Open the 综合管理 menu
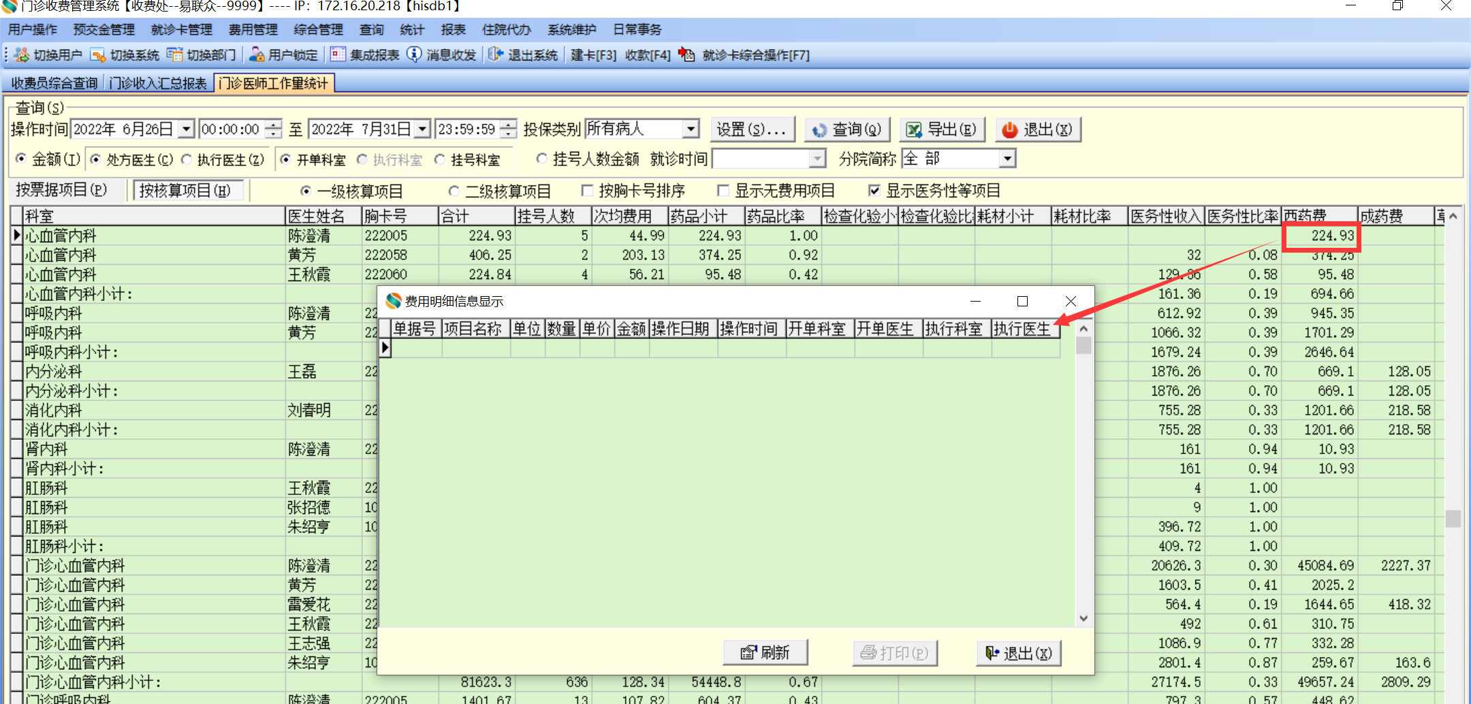This screenshot has width=1471, height=704. point(319,29)
